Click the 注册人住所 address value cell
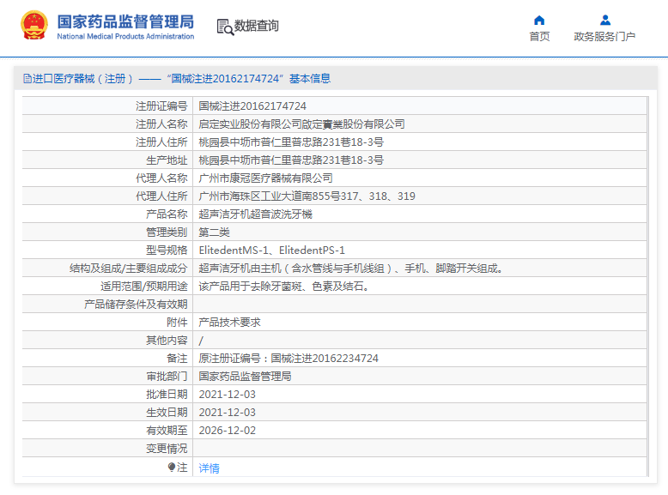The width and height of the screenshot is (668, 495). (x=420, y=142)
